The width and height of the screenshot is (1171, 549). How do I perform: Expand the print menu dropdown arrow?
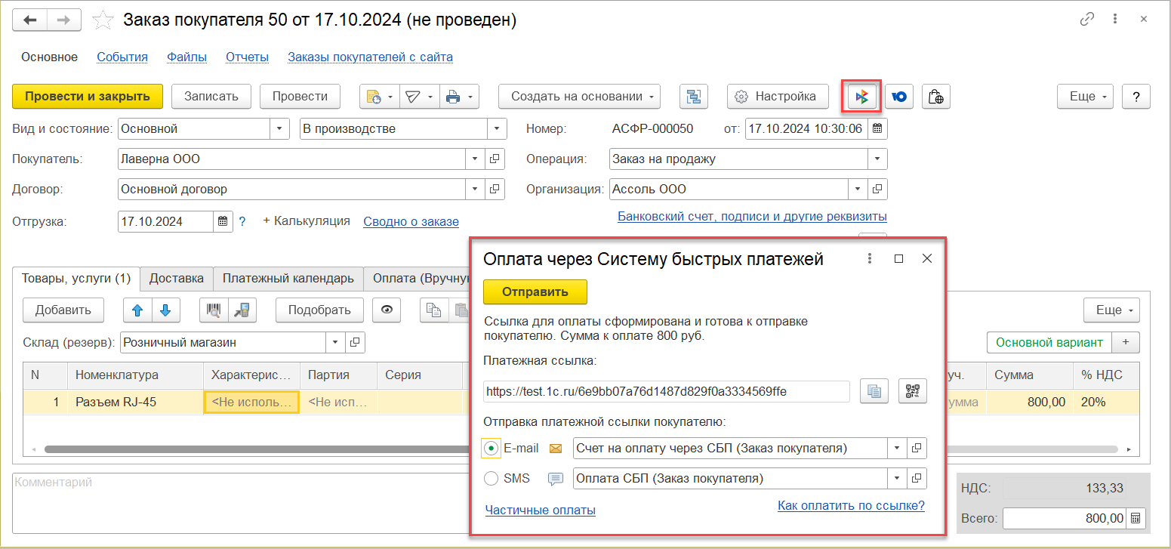[470, 97]
